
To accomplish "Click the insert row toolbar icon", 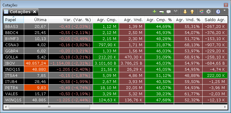I will click(x=162, y=12).
